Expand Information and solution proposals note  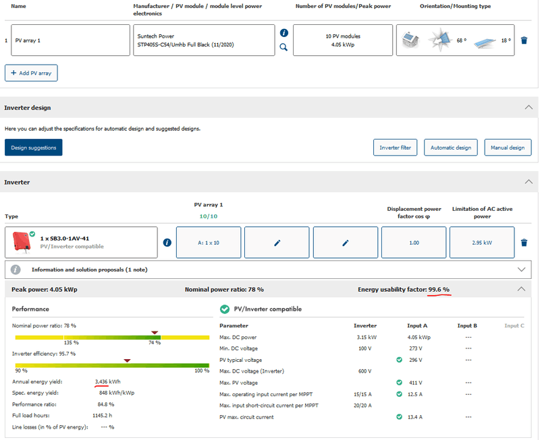click(x=520, y=270)
